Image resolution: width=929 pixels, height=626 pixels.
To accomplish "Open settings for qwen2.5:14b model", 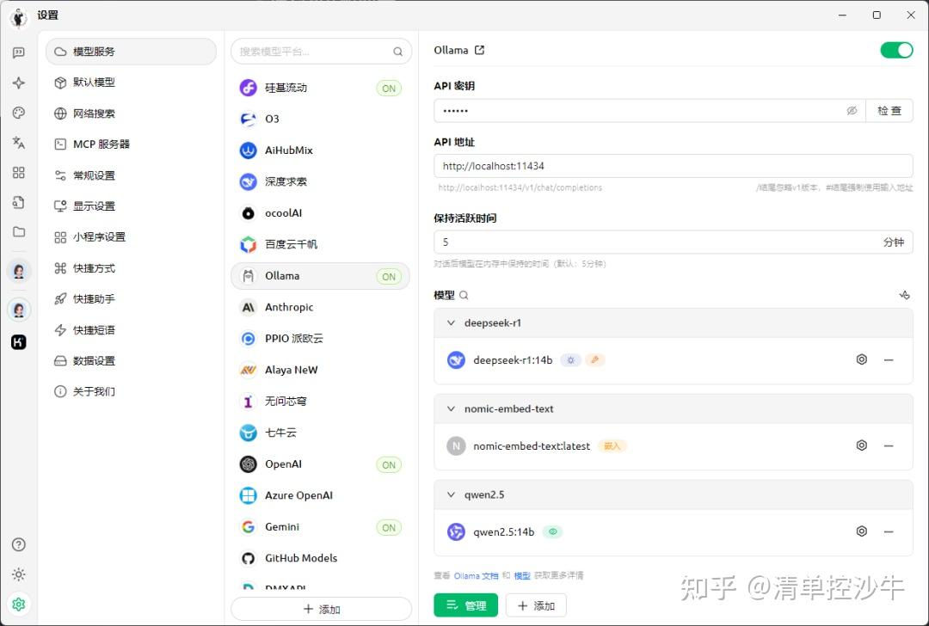I will [x=861, y=531].
